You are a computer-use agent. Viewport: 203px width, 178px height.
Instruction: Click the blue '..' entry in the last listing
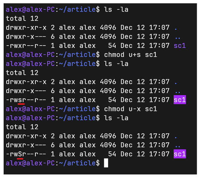(178, 146)
